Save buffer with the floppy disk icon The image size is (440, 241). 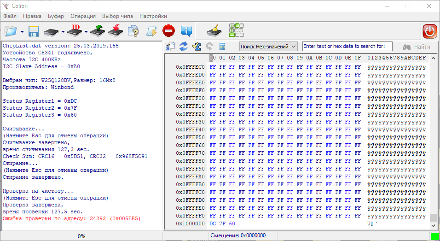point(34,31)
